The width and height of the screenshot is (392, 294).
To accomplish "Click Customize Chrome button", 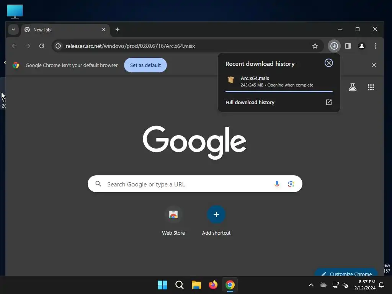I will tap(346, 273).
